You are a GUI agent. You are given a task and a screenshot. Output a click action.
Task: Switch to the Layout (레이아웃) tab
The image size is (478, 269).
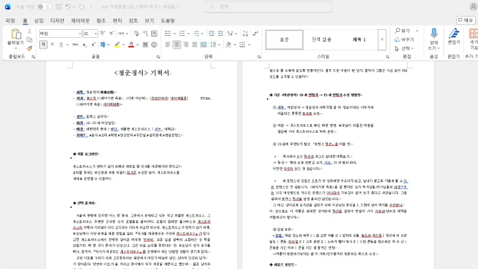80,21
